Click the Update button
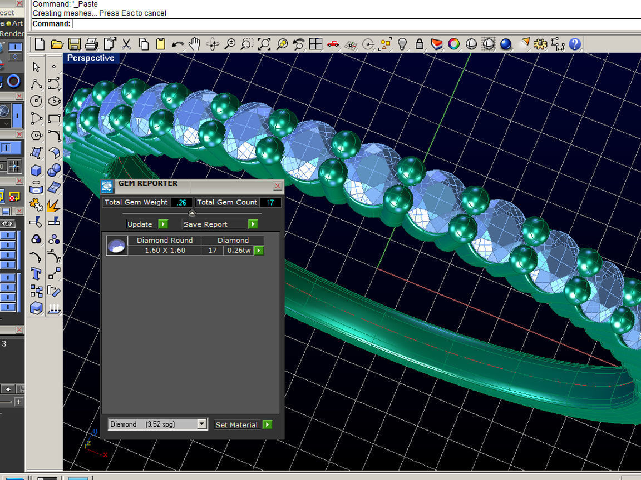641x480 pixels. [140, 224]
